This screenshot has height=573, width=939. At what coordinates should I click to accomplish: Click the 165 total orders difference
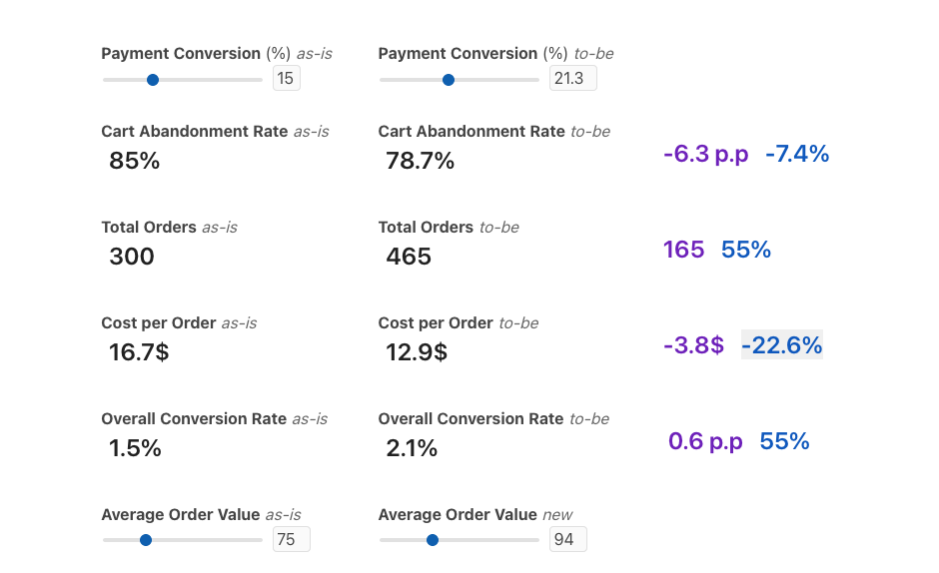[x=683, y=250]
